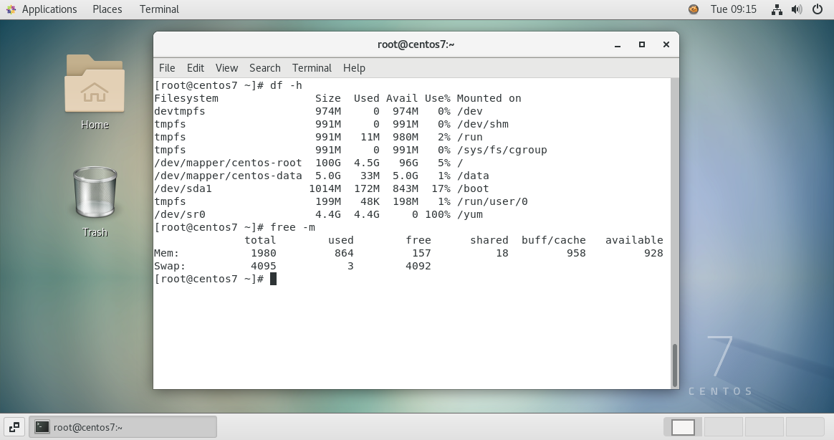
Task: Click the terminal cursor at the prompt
Action: tap(274, 279)
